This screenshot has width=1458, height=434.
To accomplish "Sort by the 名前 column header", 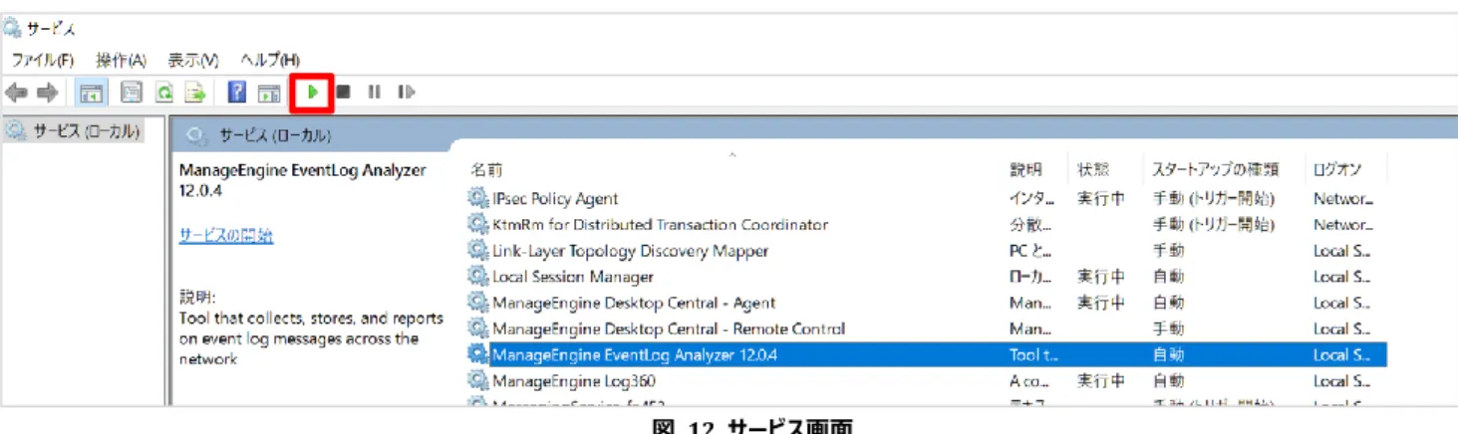I will (x=486, y=170).
